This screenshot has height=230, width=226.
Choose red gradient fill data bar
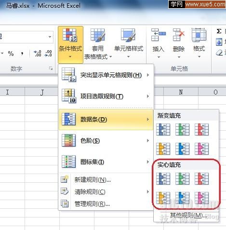tap(201, 130)
